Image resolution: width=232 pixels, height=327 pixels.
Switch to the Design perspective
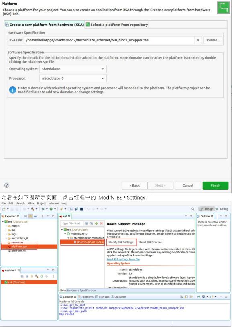[x=207, y=209]
